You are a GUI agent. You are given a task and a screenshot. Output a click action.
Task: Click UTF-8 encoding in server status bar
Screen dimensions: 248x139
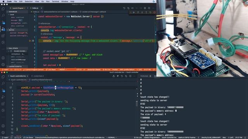(x=79, y=69)
